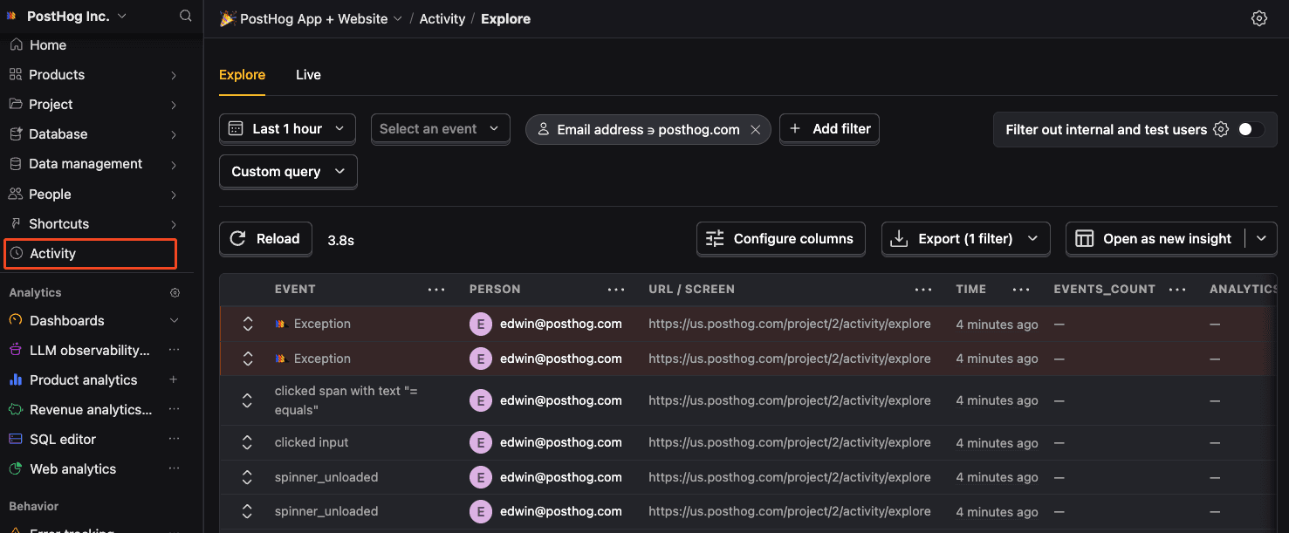1289x533 pixels.
Task: Open the PostHog Inc. organization switcher
Action: 66,17
